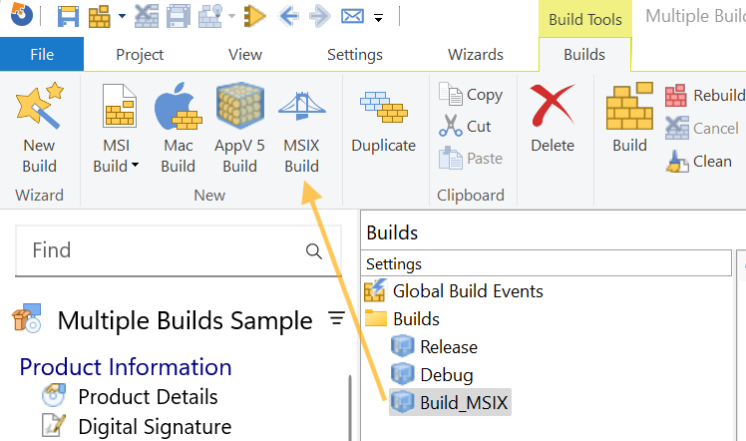Click the Save icon in quick access toolbar
This screenshot has height=441, width=746.
[68, 17]
